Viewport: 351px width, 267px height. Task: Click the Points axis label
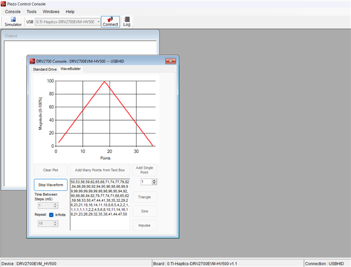[x=105, y=158]
